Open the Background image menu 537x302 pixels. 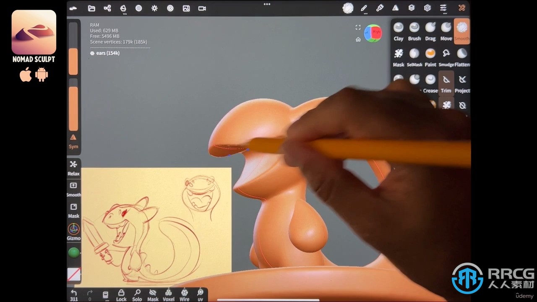point(186,8)
